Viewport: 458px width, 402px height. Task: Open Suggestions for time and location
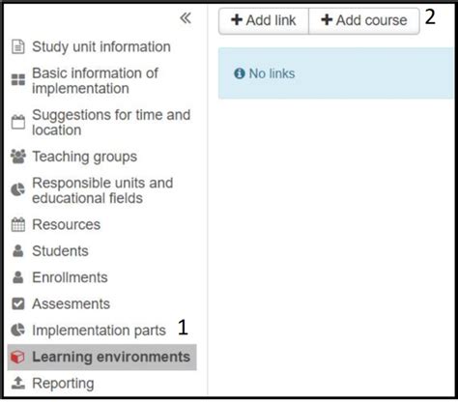pyautogui.click(x=111, y=123)
